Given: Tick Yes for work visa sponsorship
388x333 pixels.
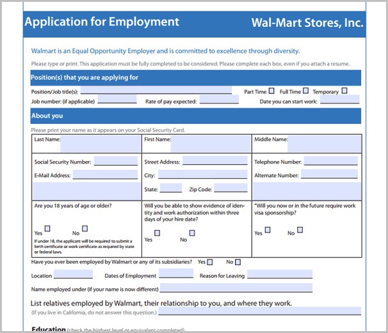Looking at the screenshot, I should point(268,229).
